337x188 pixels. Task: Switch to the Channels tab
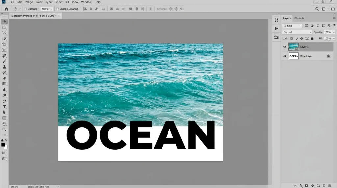[x=299, y=18]
